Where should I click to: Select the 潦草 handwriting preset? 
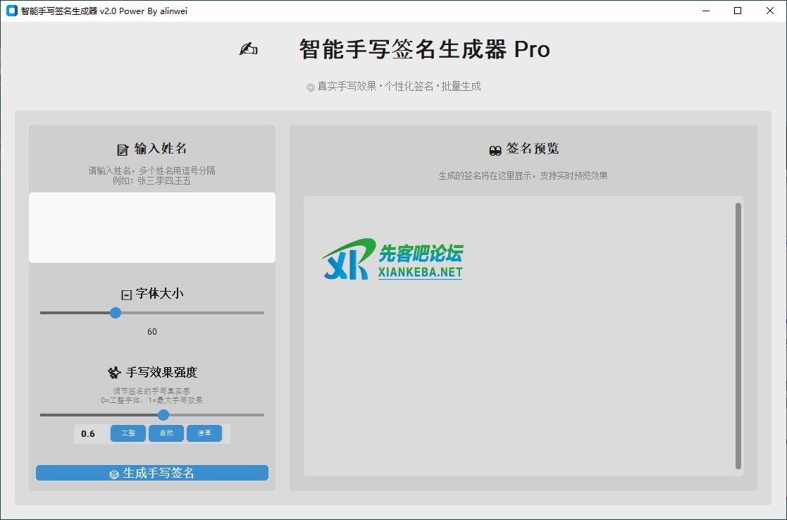point(204,433)
